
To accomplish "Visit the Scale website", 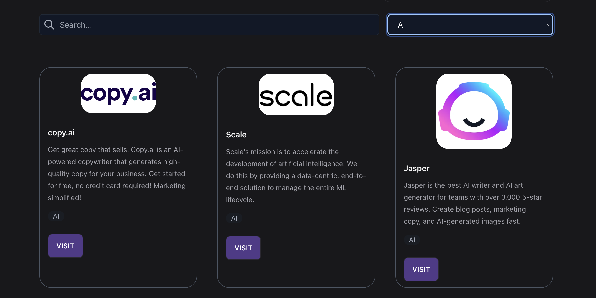I will pyautogui.click(x=243, y=248).
